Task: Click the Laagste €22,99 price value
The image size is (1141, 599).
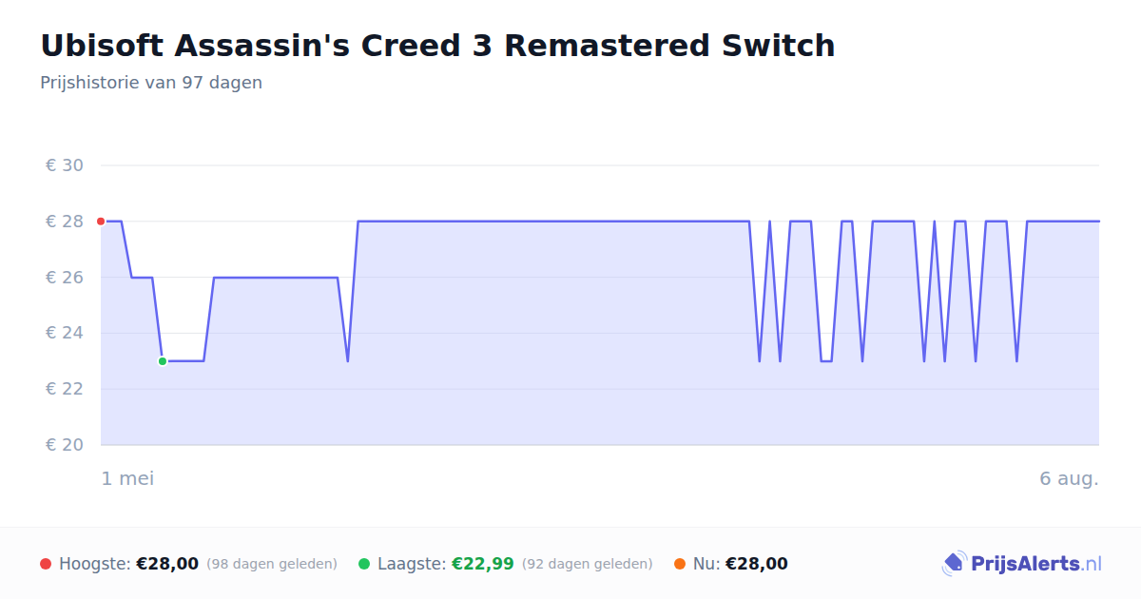Action: pyautogui.click(x=483, y=564)
